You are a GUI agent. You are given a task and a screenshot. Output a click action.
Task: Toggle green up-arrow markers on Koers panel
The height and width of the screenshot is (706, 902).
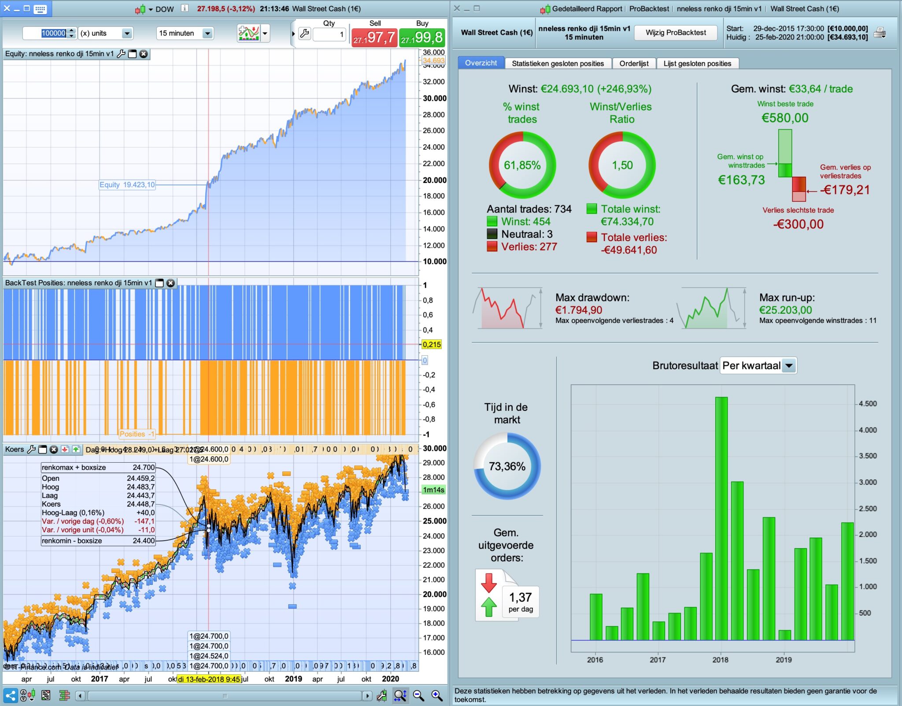pyautogui.click(x=76, y=450)
